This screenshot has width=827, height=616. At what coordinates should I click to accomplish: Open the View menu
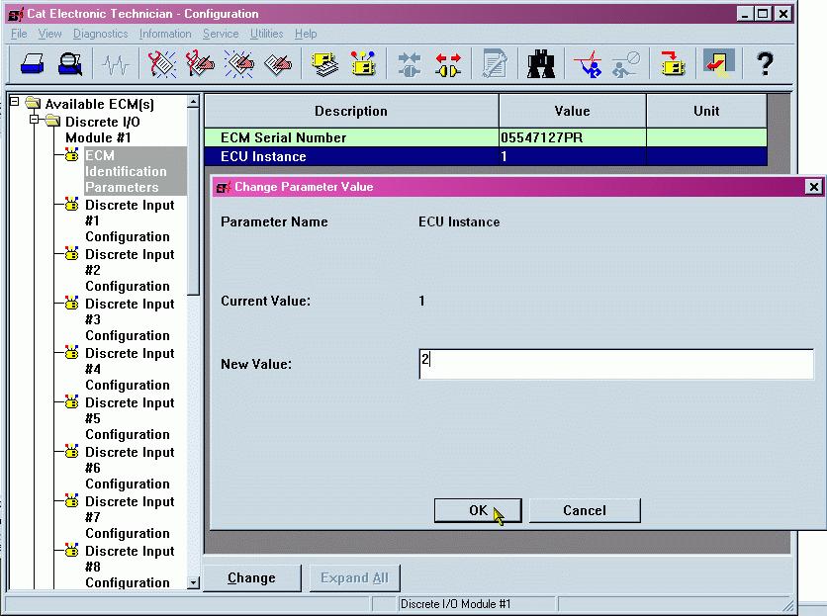(x=49, y=34)
